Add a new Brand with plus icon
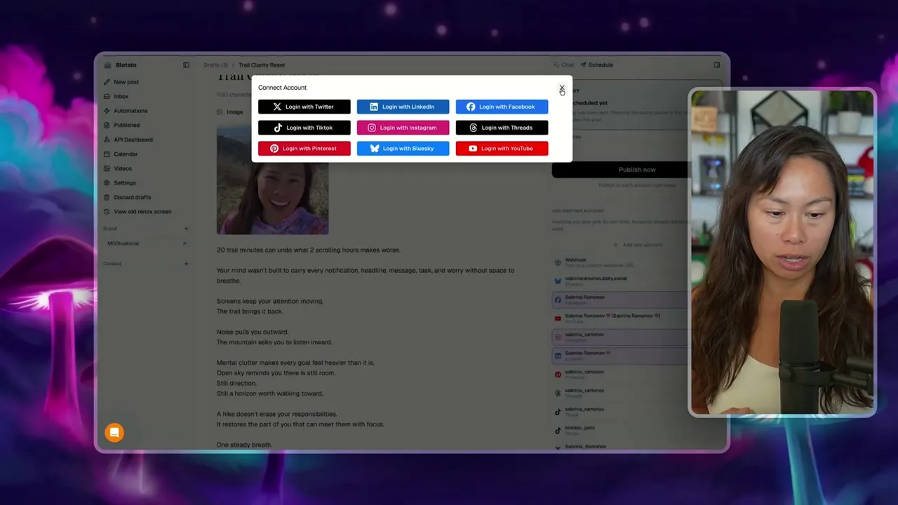The width and height of the screenshot is (898, 505). pos(186,229)
